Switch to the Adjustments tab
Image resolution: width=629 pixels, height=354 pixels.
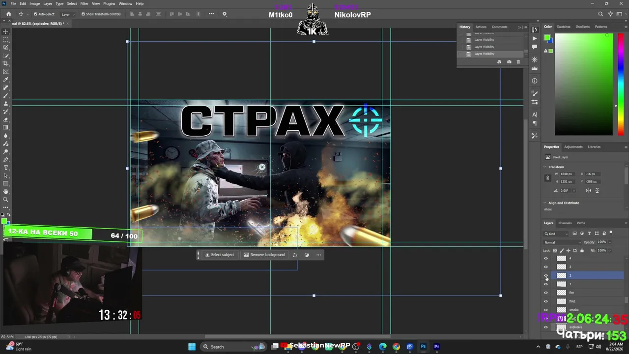pos(573,147)
